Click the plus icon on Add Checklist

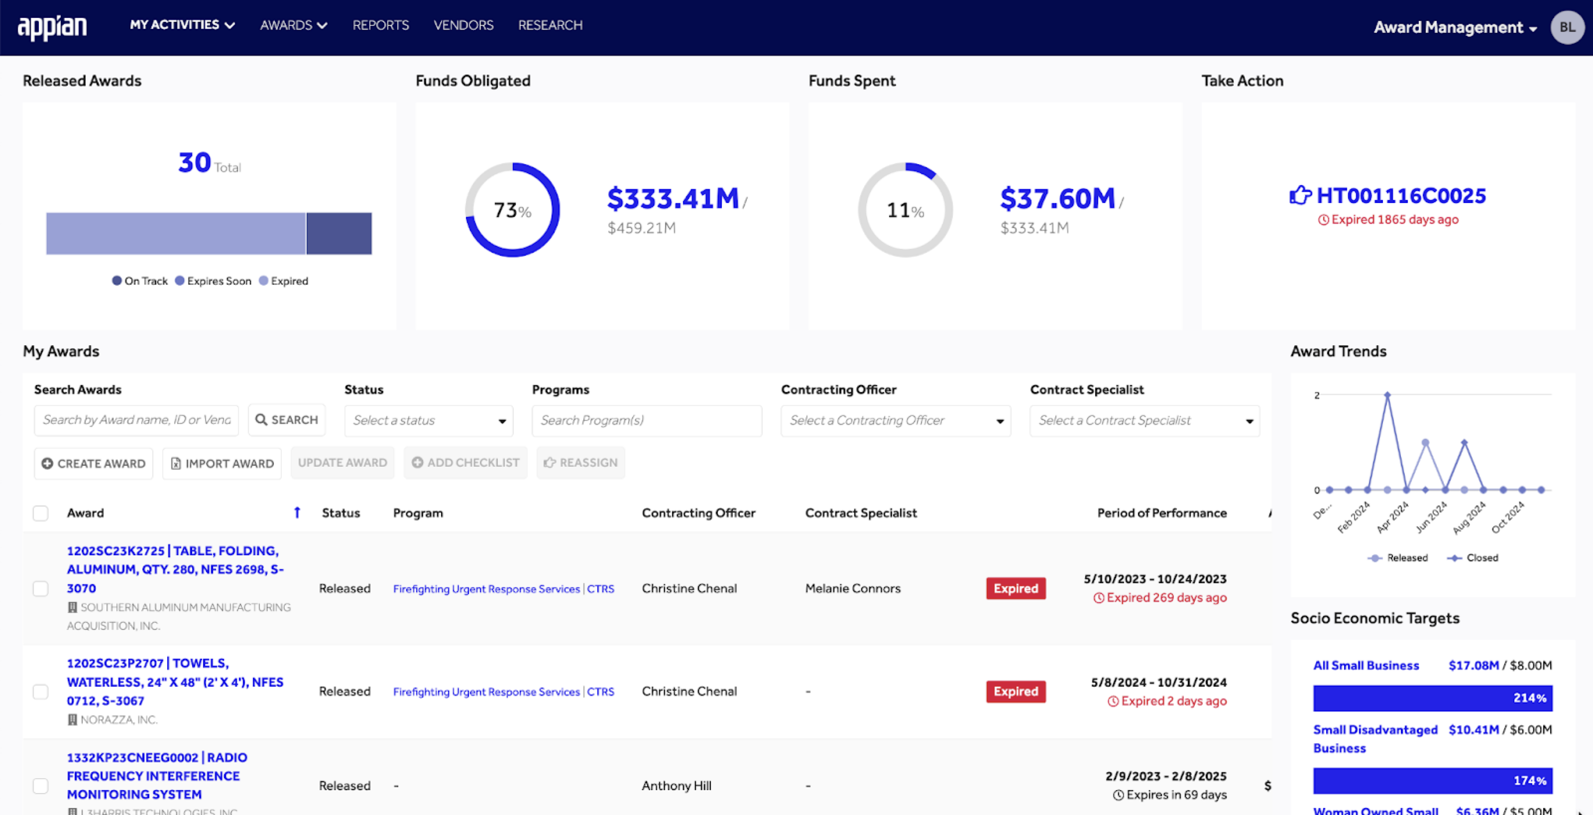(418, 463)
